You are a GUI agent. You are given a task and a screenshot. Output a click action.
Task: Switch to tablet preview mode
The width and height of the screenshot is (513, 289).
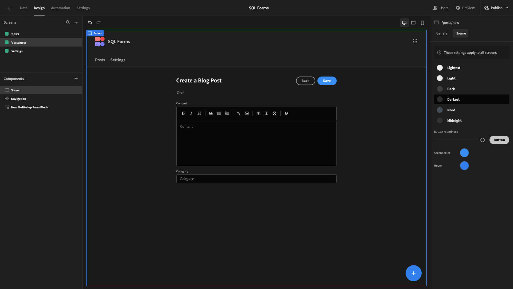(x=413, y=23)
